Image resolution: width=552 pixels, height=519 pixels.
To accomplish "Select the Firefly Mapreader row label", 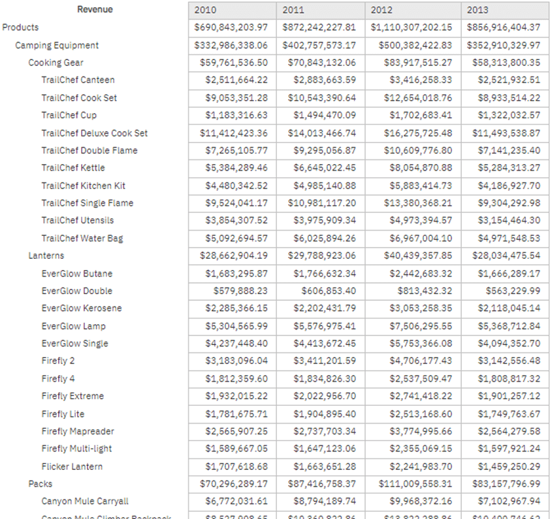I will click(78, 431).
